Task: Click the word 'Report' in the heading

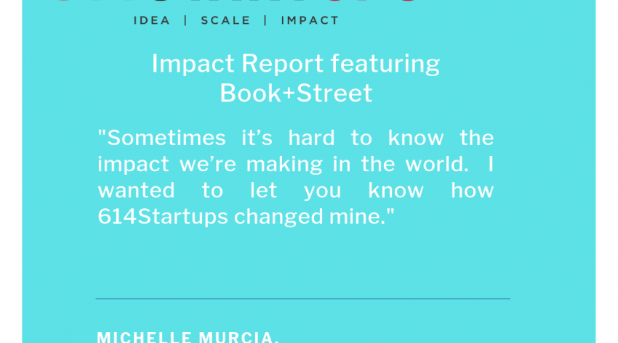Action: [x=282, y=64]
